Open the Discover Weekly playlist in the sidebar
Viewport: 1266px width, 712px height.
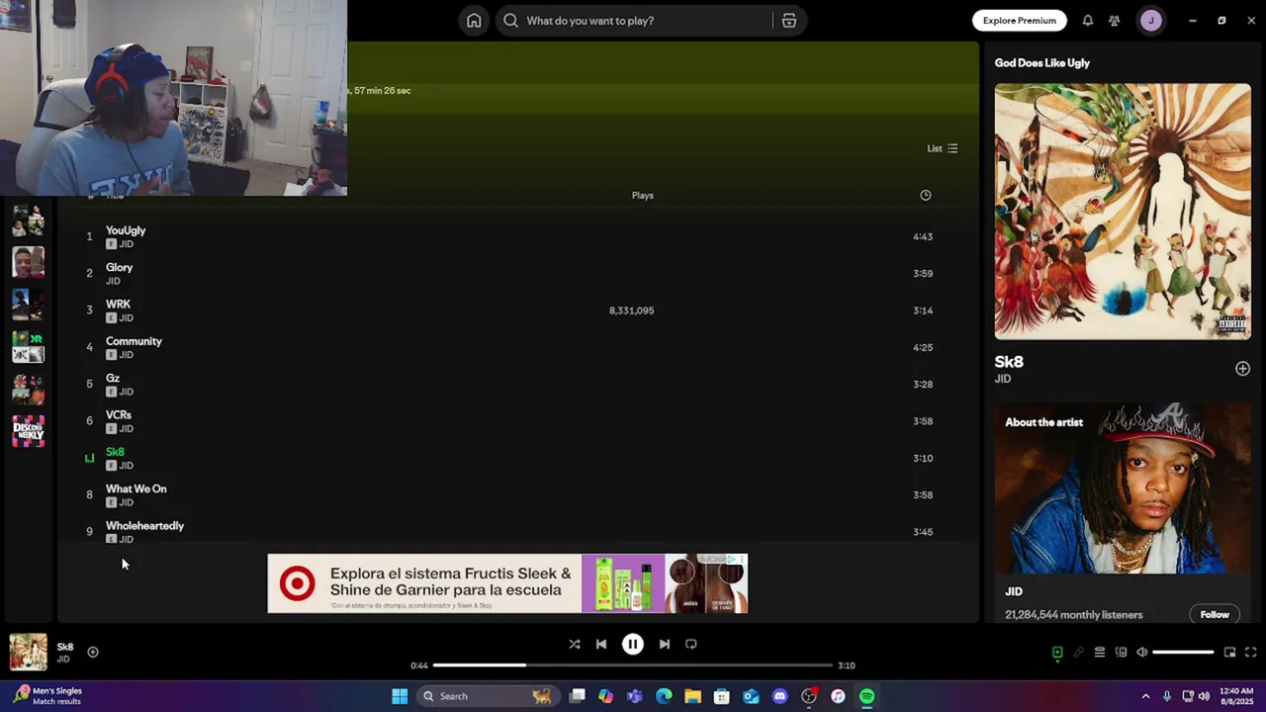click(x=28, y=431)
